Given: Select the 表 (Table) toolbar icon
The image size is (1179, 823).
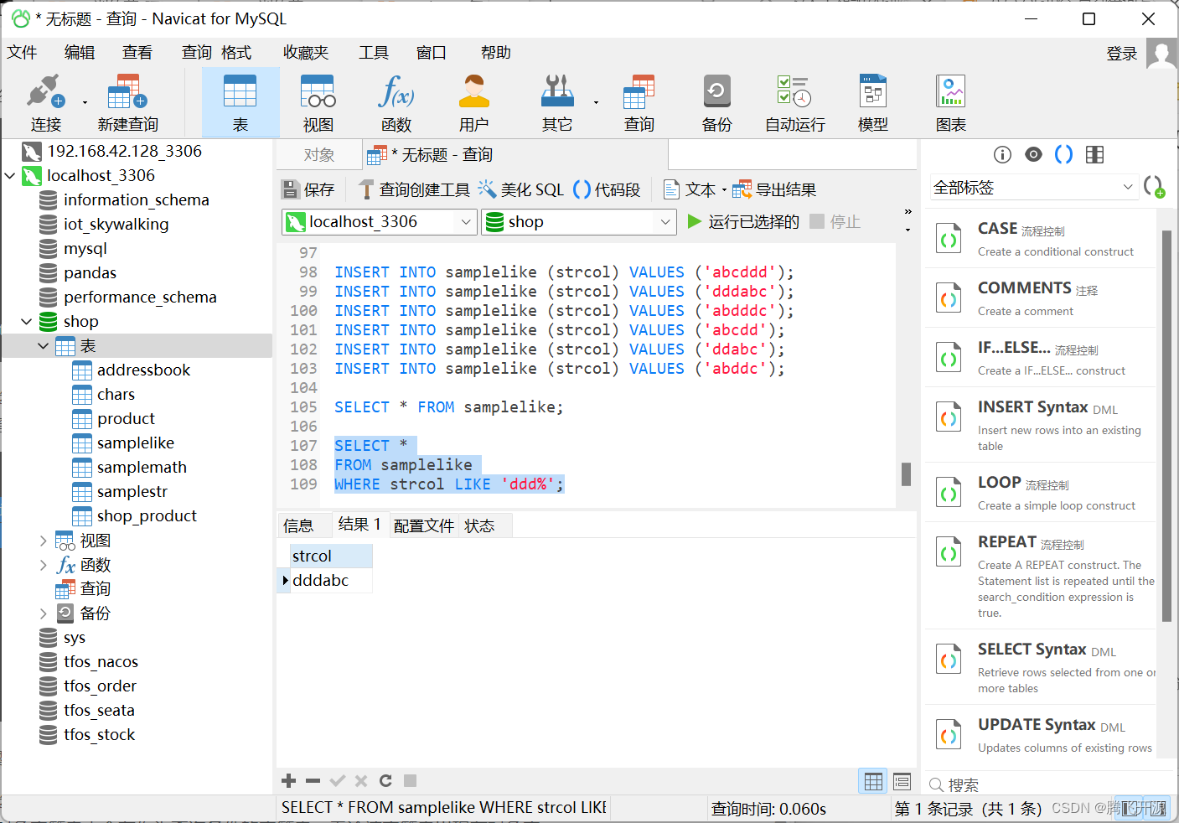Looking at the screenshot, I should (x=240, y=102).
